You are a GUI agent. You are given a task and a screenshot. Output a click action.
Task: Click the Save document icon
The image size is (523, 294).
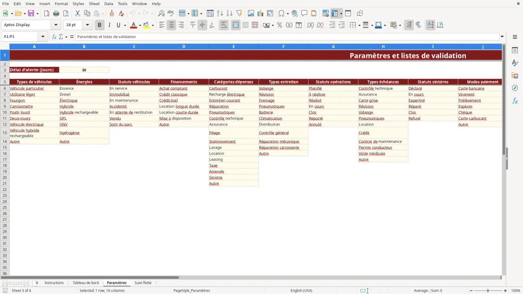pos(31,14)
